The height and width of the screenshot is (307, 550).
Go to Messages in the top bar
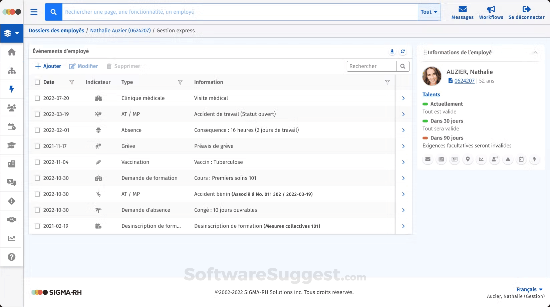pyautogui.click(x=462, y=12)
